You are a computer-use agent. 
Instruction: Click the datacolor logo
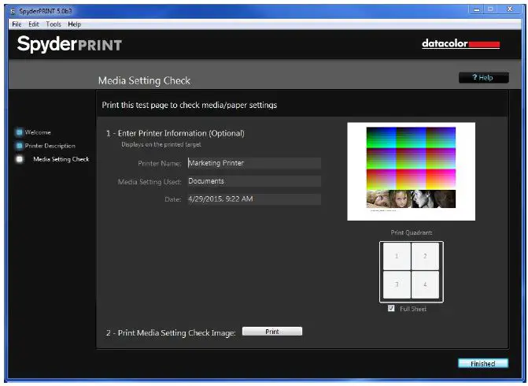coord(460,44)
